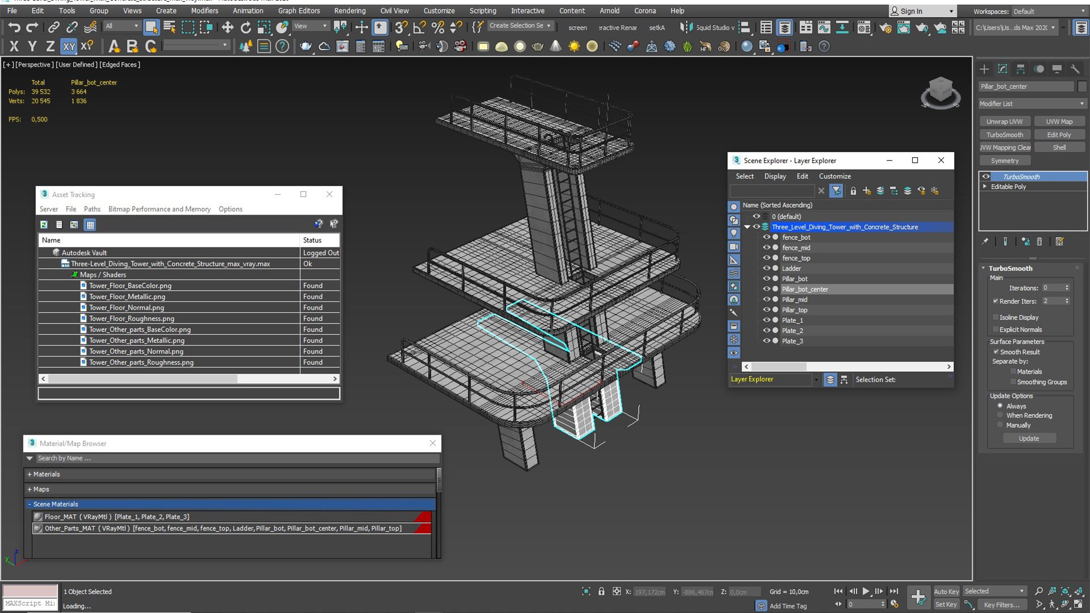Select the When Rendering radio button
Screen dimensions: 1090x613
(1000, 415)
